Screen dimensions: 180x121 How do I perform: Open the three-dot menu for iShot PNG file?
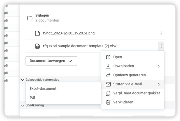[161, 33]
